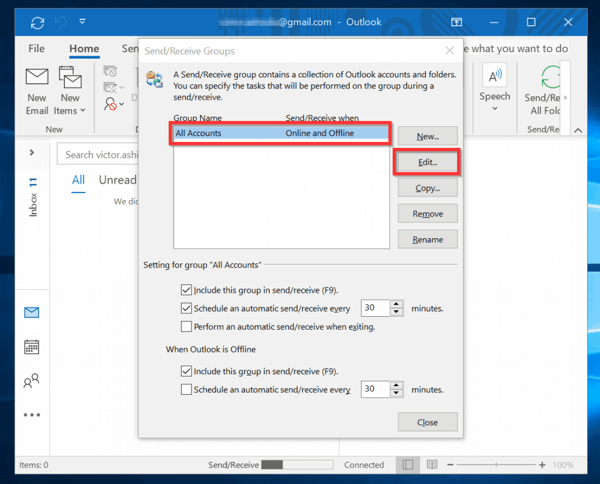Click the Undo icon in title bar
Viewport: 600px width, 484px height.
[60, 22]
